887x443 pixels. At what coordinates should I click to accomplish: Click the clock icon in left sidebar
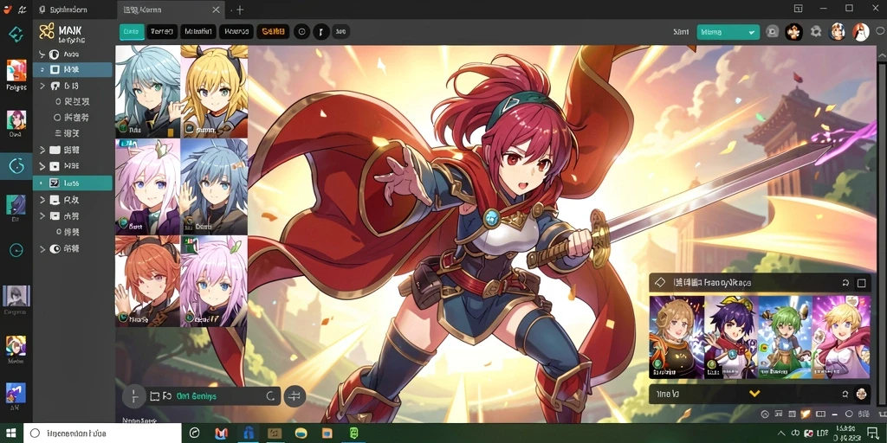click(16, 250)
